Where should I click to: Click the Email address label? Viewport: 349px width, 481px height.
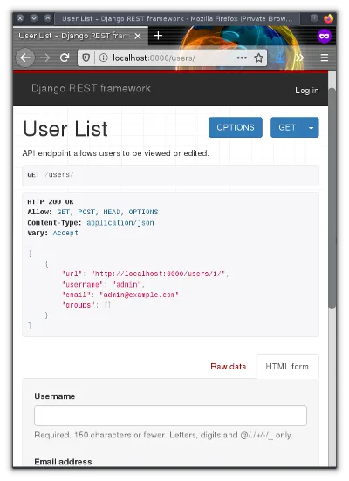tap(63, 462)
